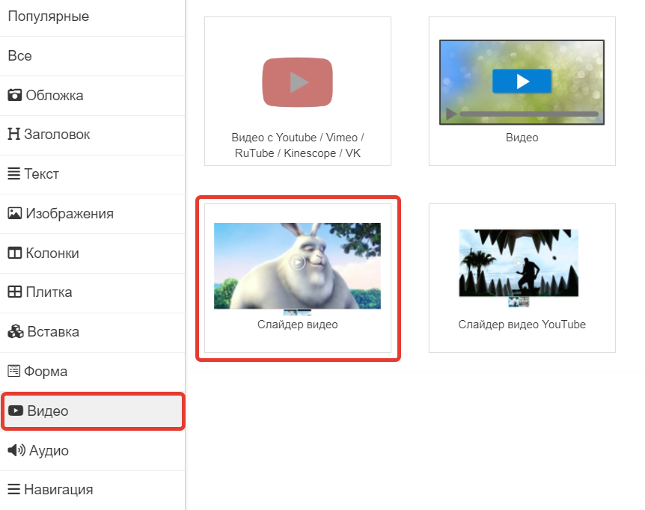Viewport: 645px width, 510px height.
Task: Click the Слайдер видео YouTube label
Action: click(522, 325)
